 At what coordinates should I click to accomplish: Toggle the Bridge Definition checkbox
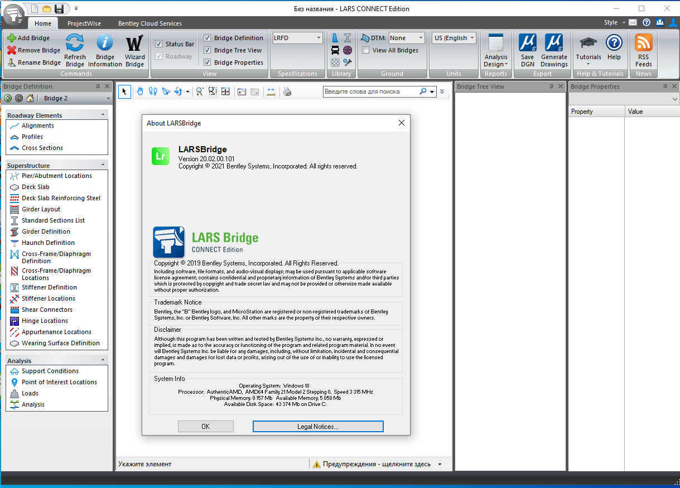click(x=208, y=38)
